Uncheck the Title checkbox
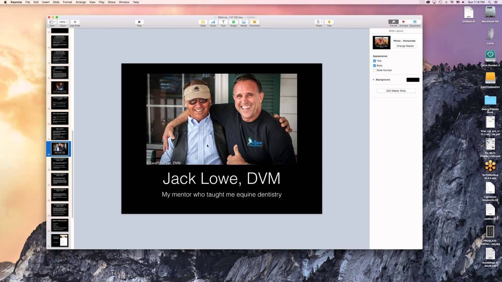 [x=375, y=61]
